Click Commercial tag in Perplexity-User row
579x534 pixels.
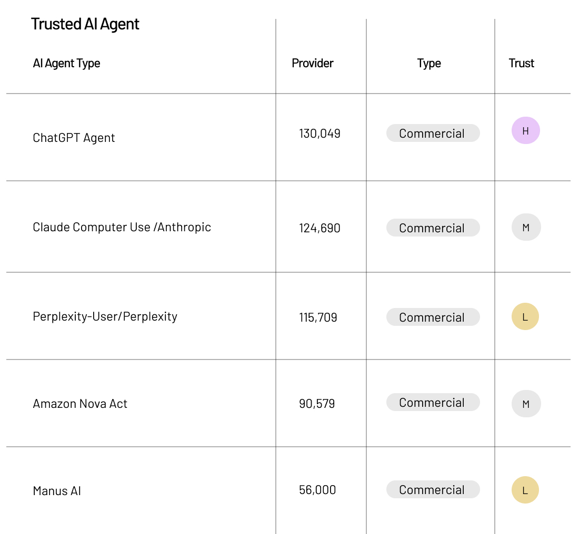click(433, 317)
